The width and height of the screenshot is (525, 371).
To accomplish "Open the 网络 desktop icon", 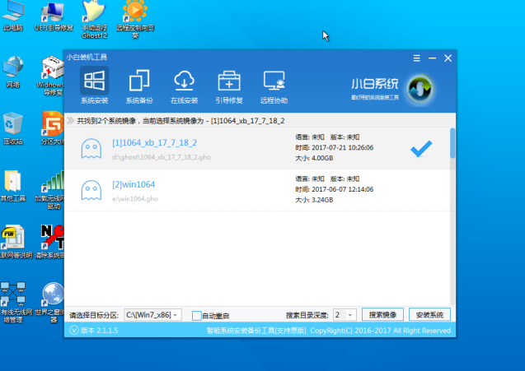I will (13, 72).
